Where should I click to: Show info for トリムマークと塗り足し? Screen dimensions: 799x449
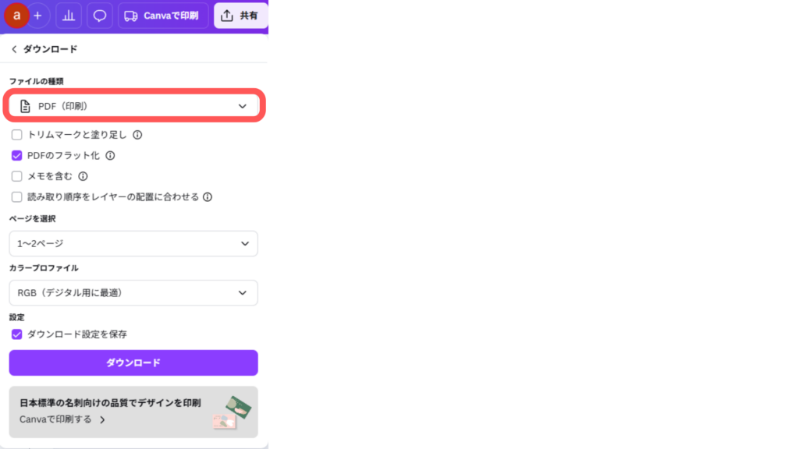pos(137,135)
